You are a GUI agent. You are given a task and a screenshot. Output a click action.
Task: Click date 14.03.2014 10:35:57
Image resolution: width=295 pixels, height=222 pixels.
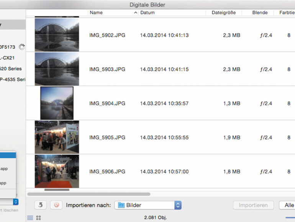tap(164, 104)
